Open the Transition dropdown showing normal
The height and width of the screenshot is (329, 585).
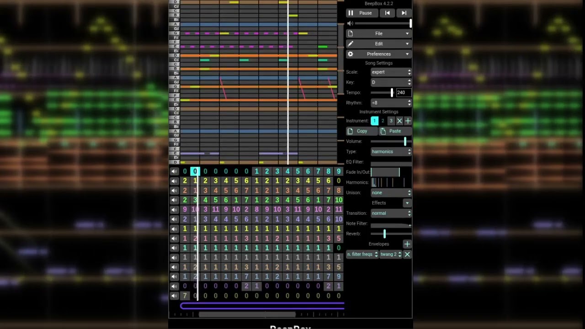click(x=391, y=213)
